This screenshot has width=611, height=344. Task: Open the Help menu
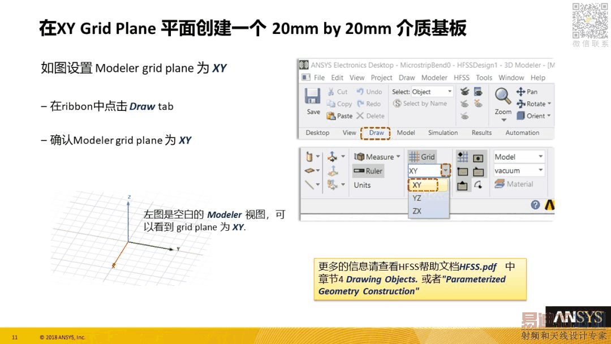tap(538, 78)
